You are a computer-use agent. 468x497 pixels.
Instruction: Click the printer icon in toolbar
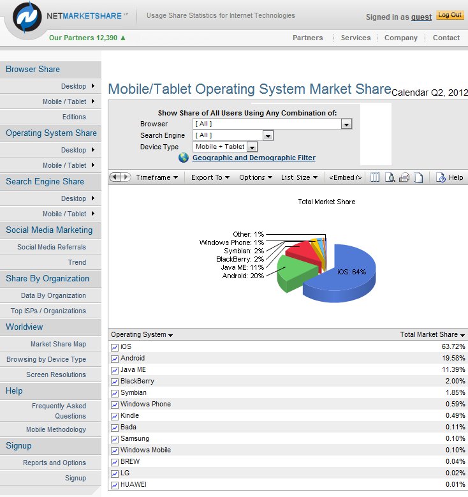coord(404,177)
